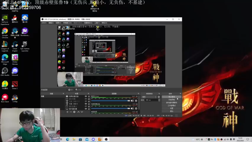Launch Epic Games Launcher from the desktop

click(x=25, y=46)
